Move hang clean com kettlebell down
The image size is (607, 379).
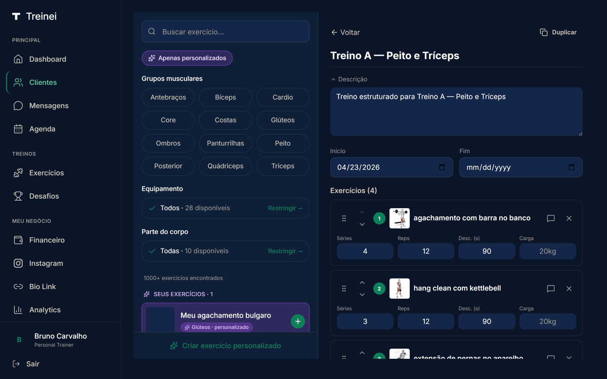tap(362, 295)
